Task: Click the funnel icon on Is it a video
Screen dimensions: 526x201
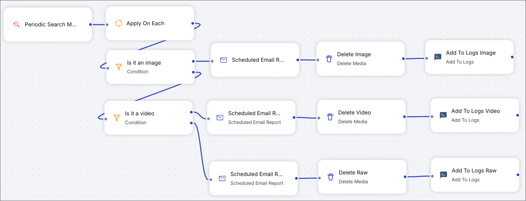Action: coord(117,118)
